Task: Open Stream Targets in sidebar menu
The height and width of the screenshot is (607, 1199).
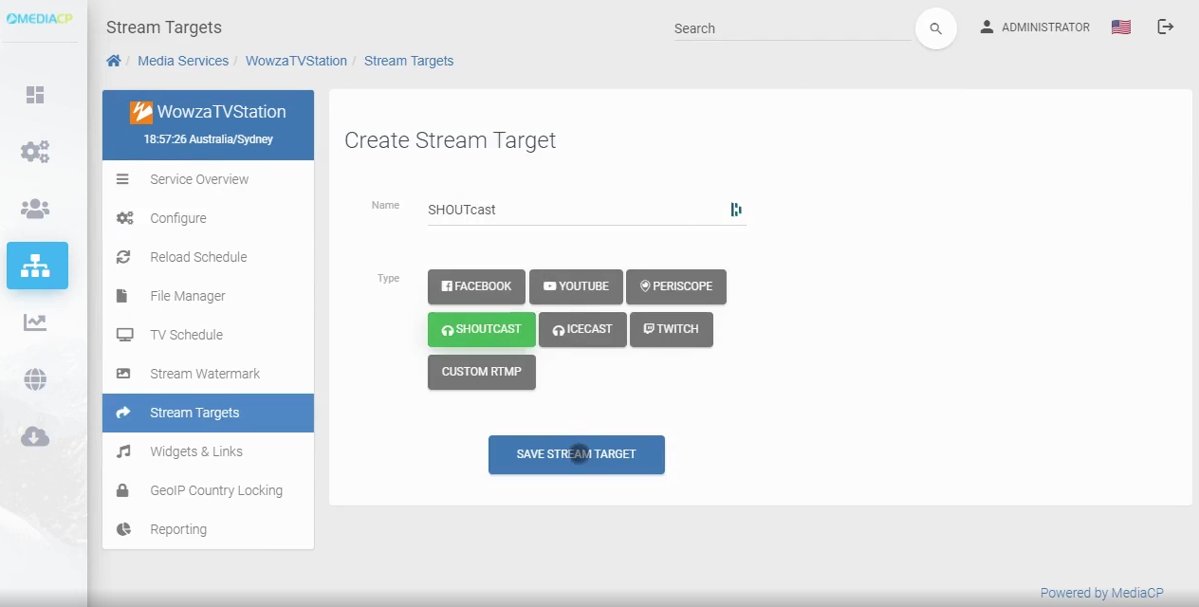Action: click(208, 413)
